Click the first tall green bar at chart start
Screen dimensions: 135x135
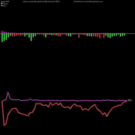[x=2, y=38]
